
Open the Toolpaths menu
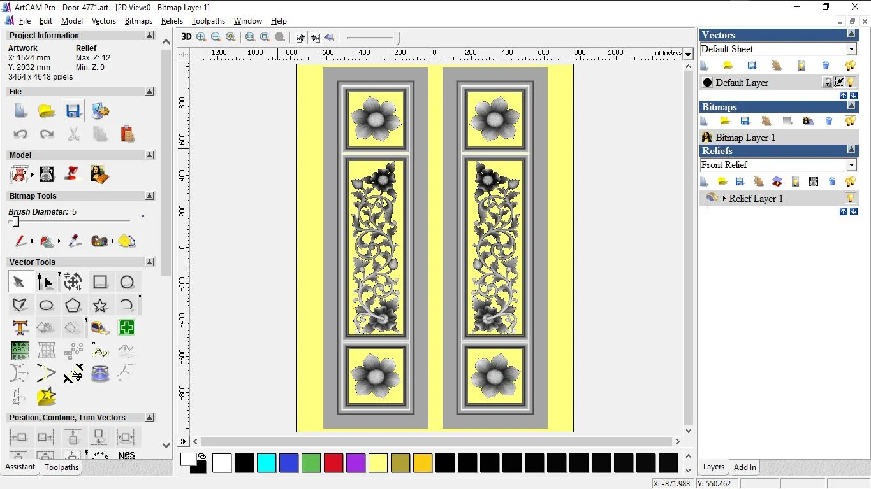(208, 21)
